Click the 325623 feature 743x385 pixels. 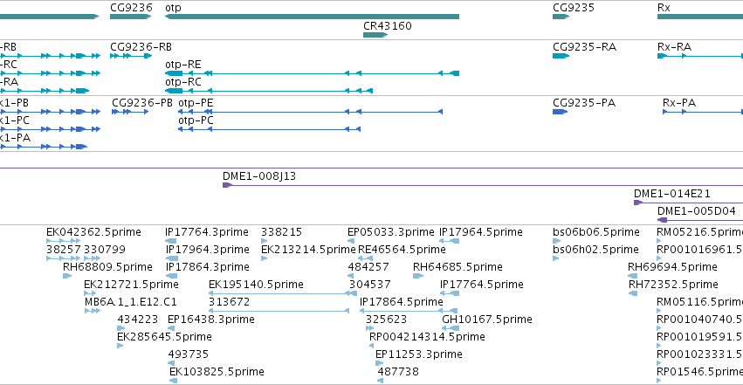[370, 328]
